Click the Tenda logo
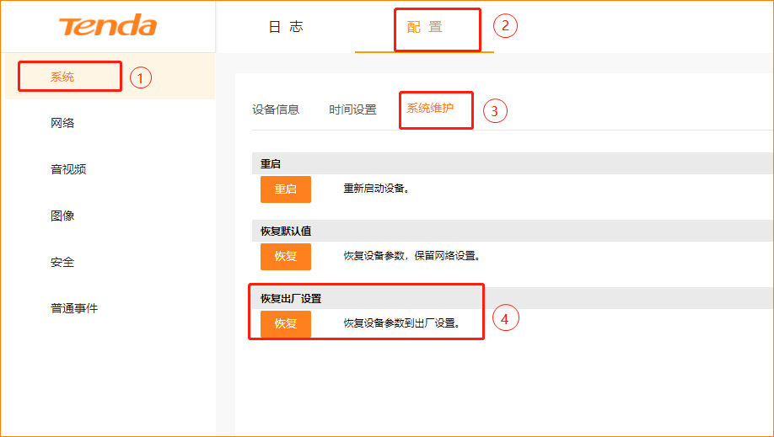Screen dimensions: 774x437 click(108, 25)
